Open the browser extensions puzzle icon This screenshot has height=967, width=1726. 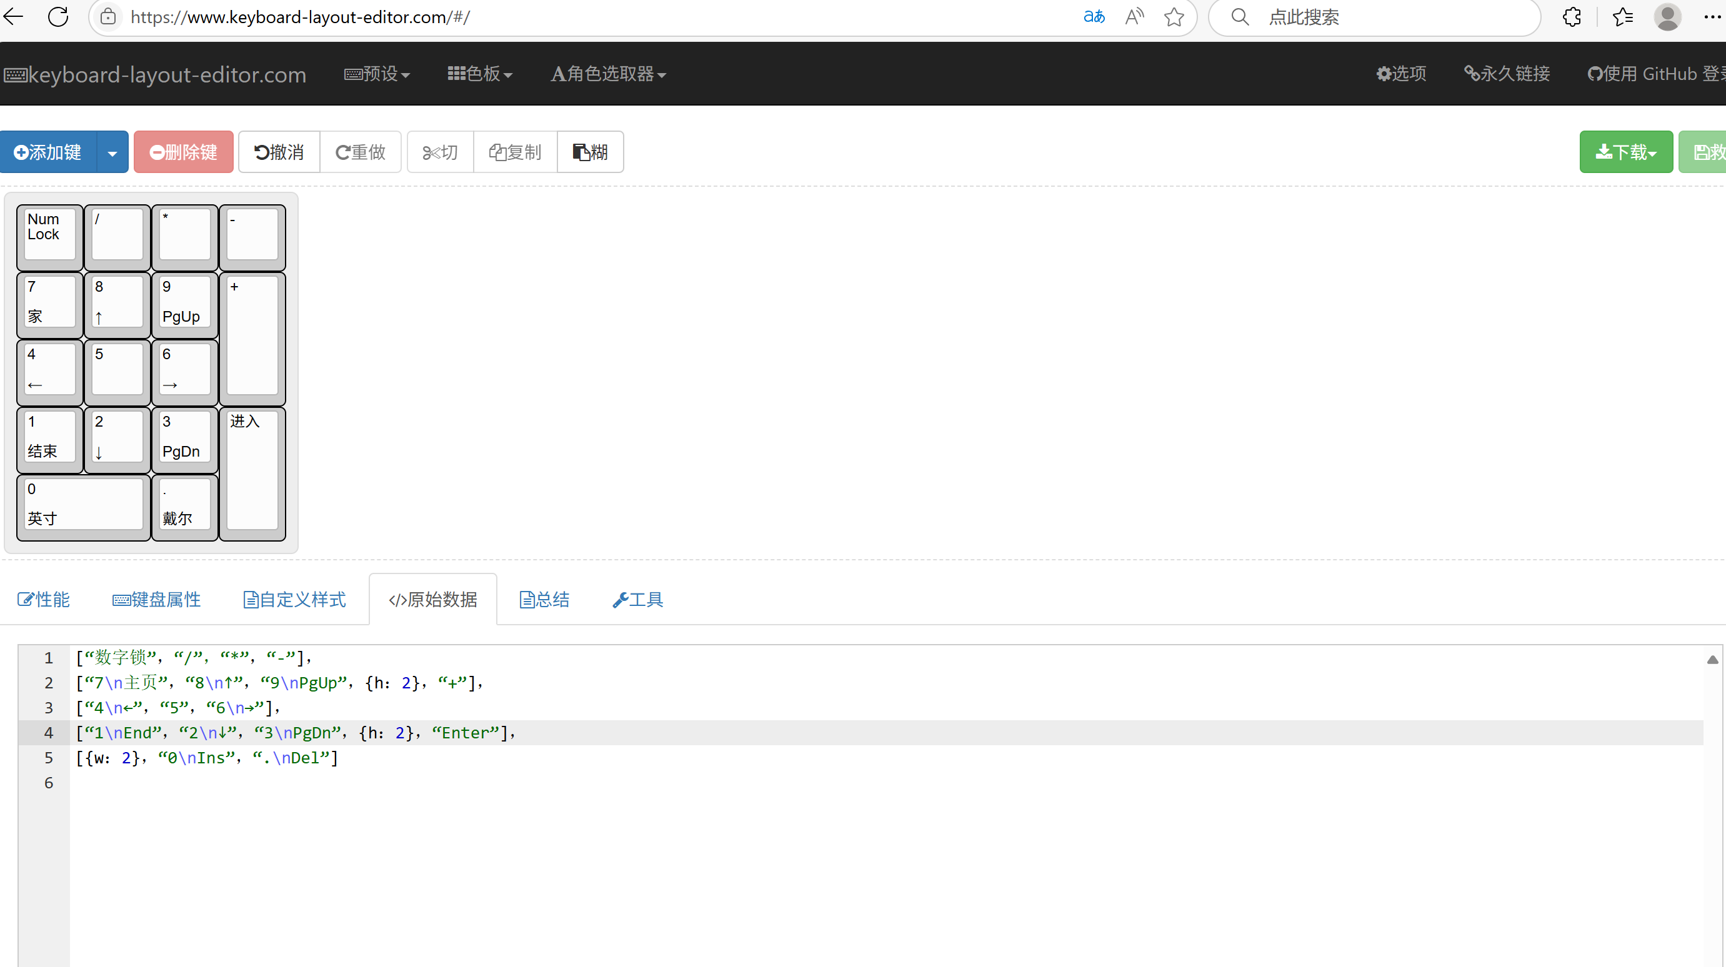(x=1571, y=17)
